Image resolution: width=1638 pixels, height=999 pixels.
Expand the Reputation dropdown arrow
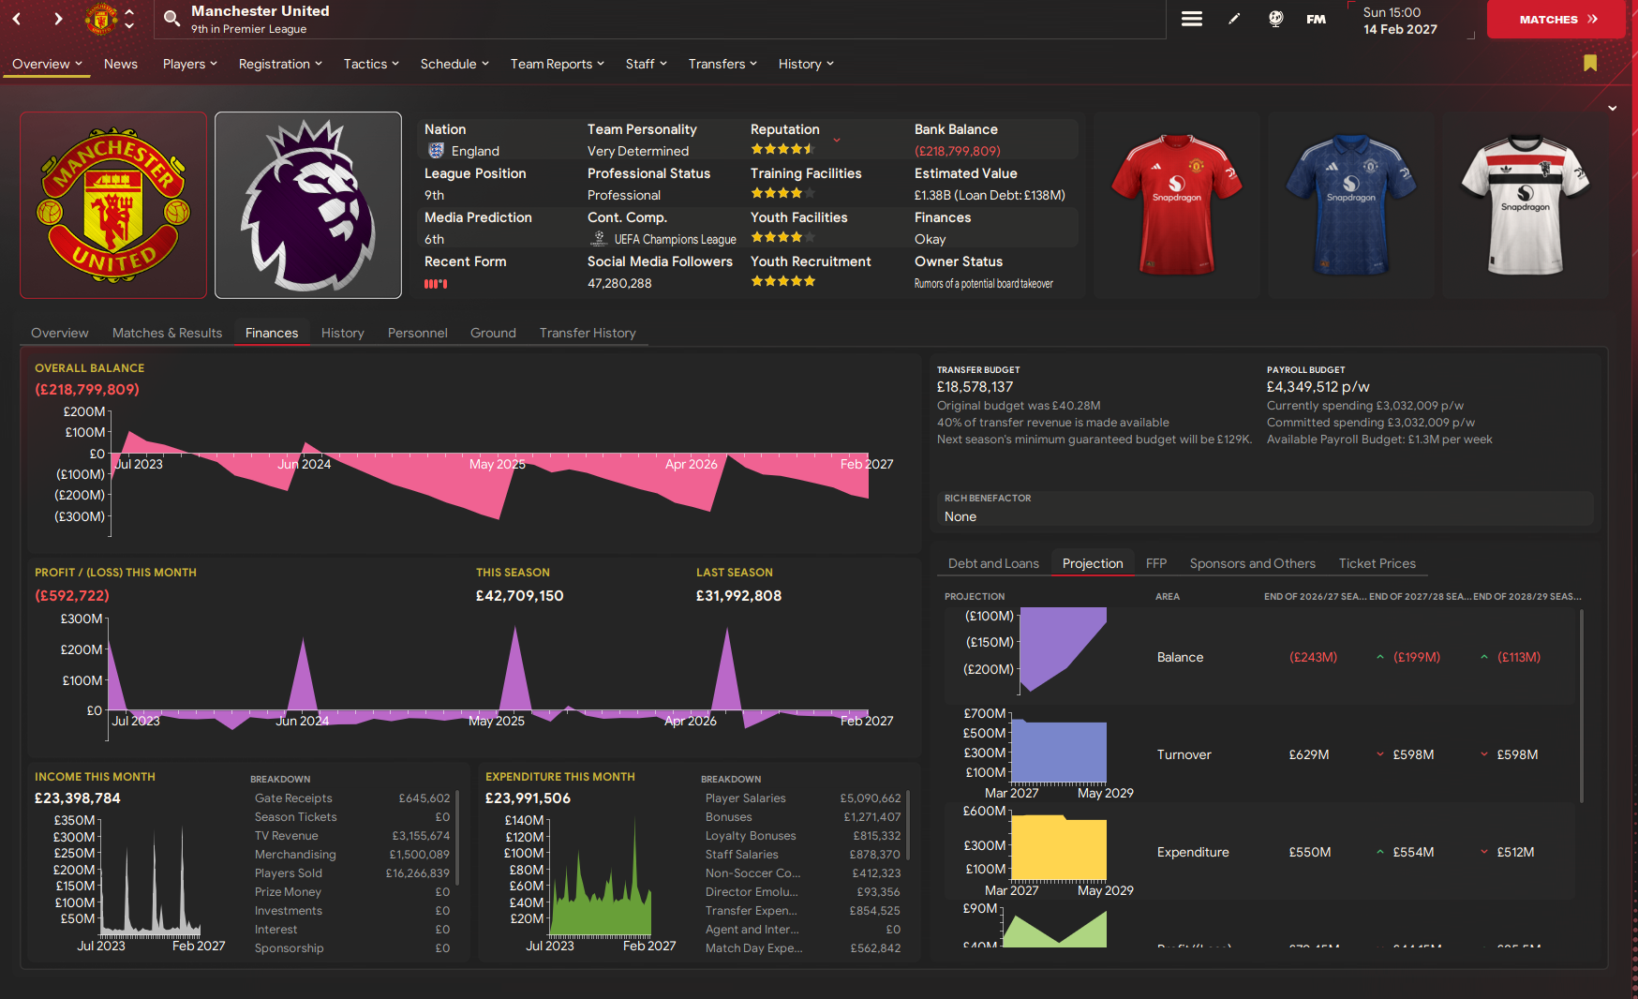(x=837, y=141)
